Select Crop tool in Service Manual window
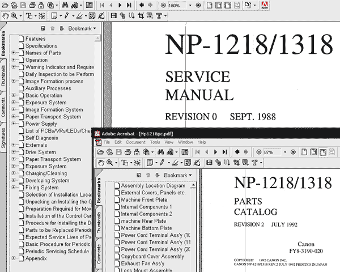The height and width of the screenshot is (272, 340). click(141, 16)
